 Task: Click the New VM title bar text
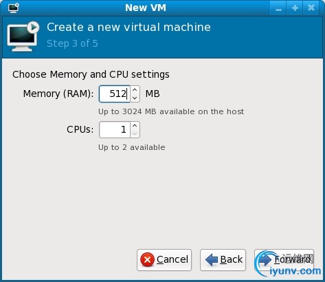coord(146,8)
